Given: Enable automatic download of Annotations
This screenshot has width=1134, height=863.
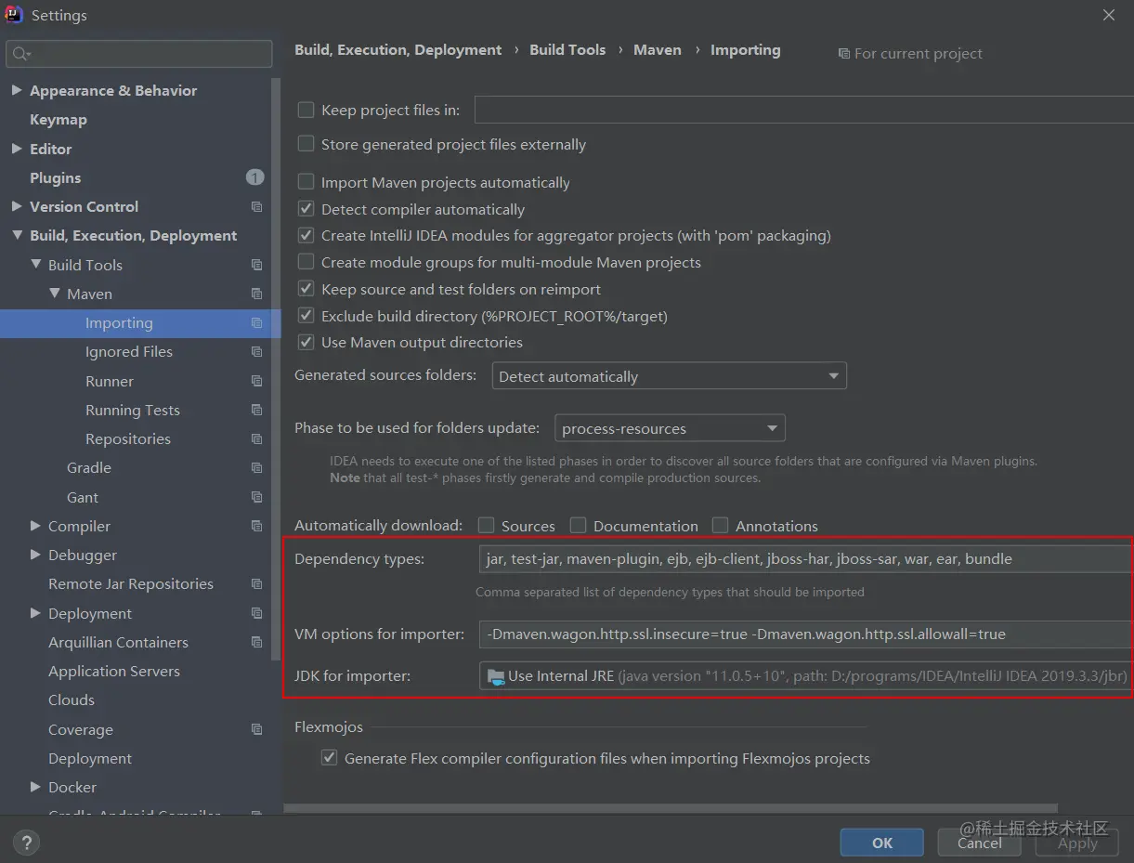Looking at the screenshot, I should coord(720,526).
